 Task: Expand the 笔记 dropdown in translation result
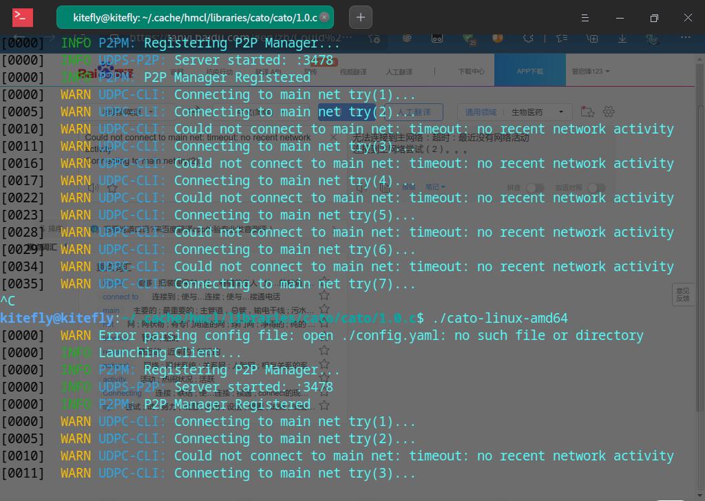click(435, 187)
